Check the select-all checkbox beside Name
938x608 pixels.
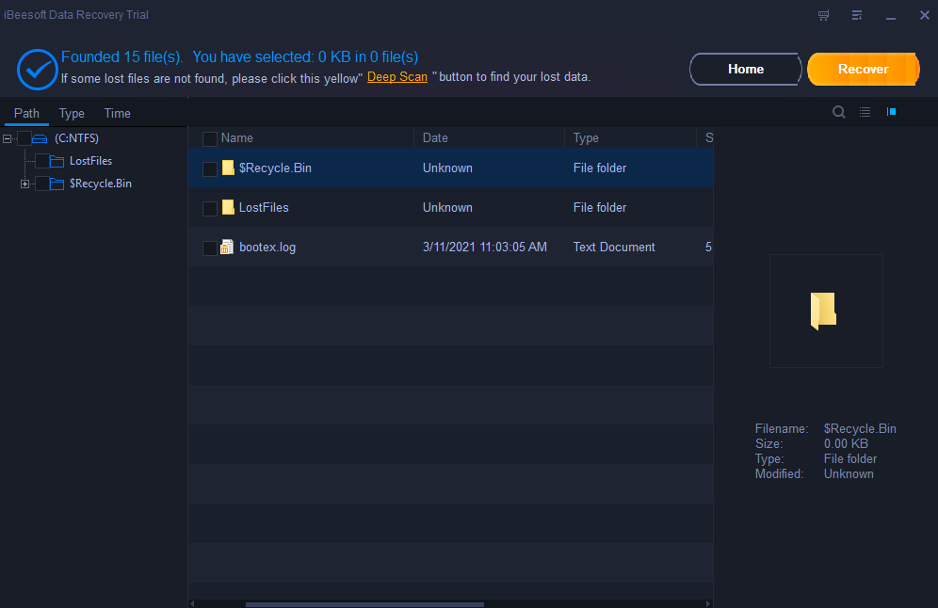tap(210, 139)
